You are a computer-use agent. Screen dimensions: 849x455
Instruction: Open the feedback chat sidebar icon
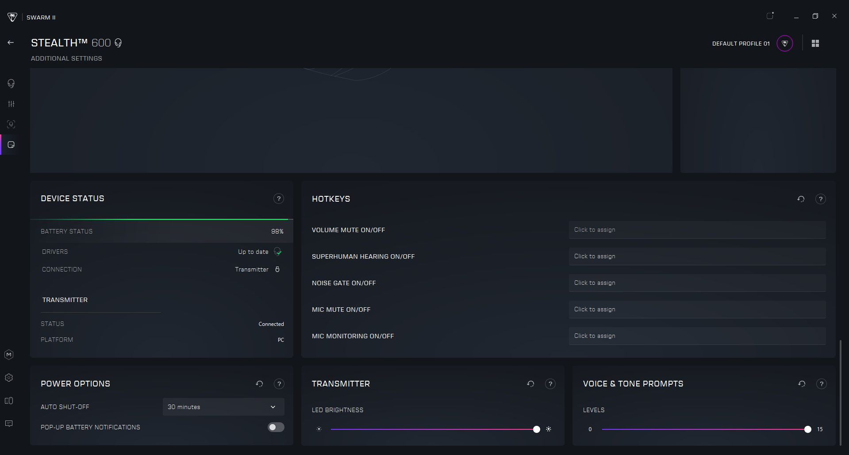(x=9, y=424)
